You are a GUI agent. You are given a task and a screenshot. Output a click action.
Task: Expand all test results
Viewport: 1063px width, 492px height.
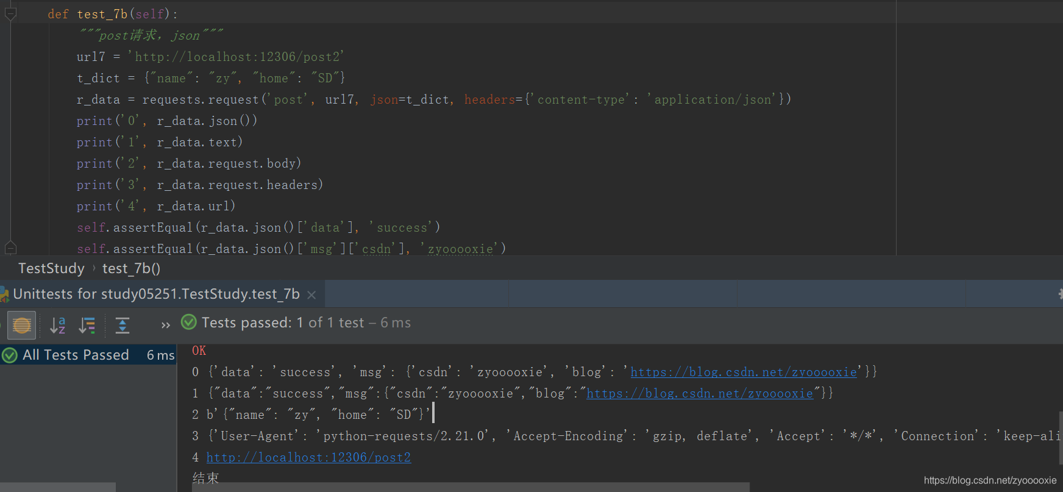pos(123,325)
